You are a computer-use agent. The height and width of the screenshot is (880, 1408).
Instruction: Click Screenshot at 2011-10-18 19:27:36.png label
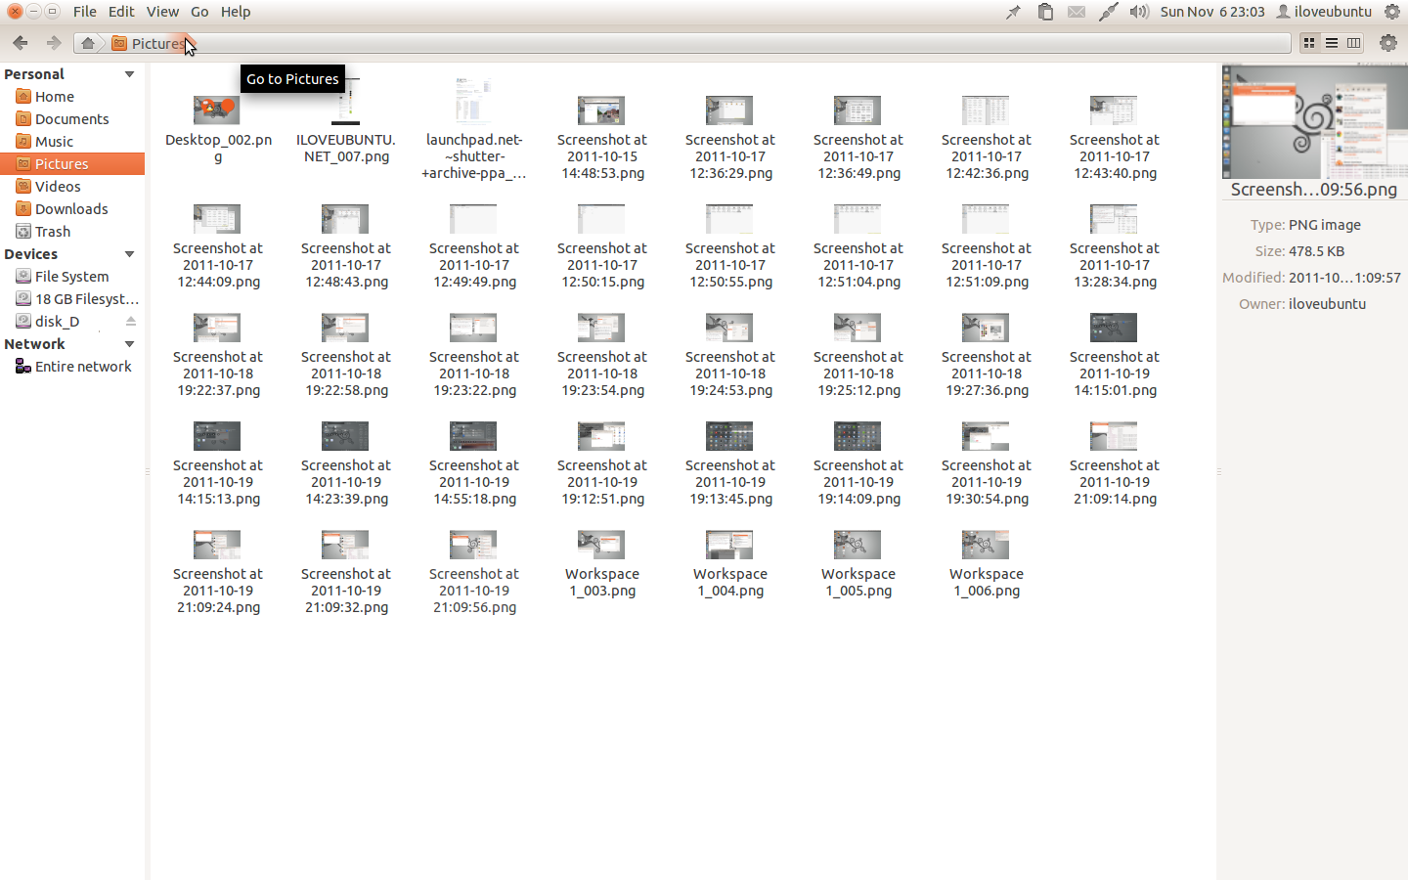coord(986,374)
